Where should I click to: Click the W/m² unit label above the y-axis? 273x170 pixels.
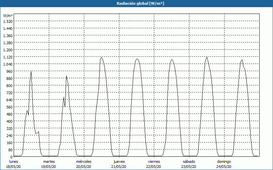coord(8,16)
